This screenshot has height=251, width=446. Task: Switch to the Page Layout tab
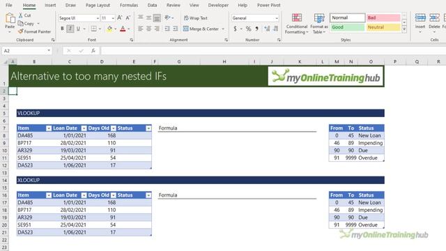[x=98, y=5]
